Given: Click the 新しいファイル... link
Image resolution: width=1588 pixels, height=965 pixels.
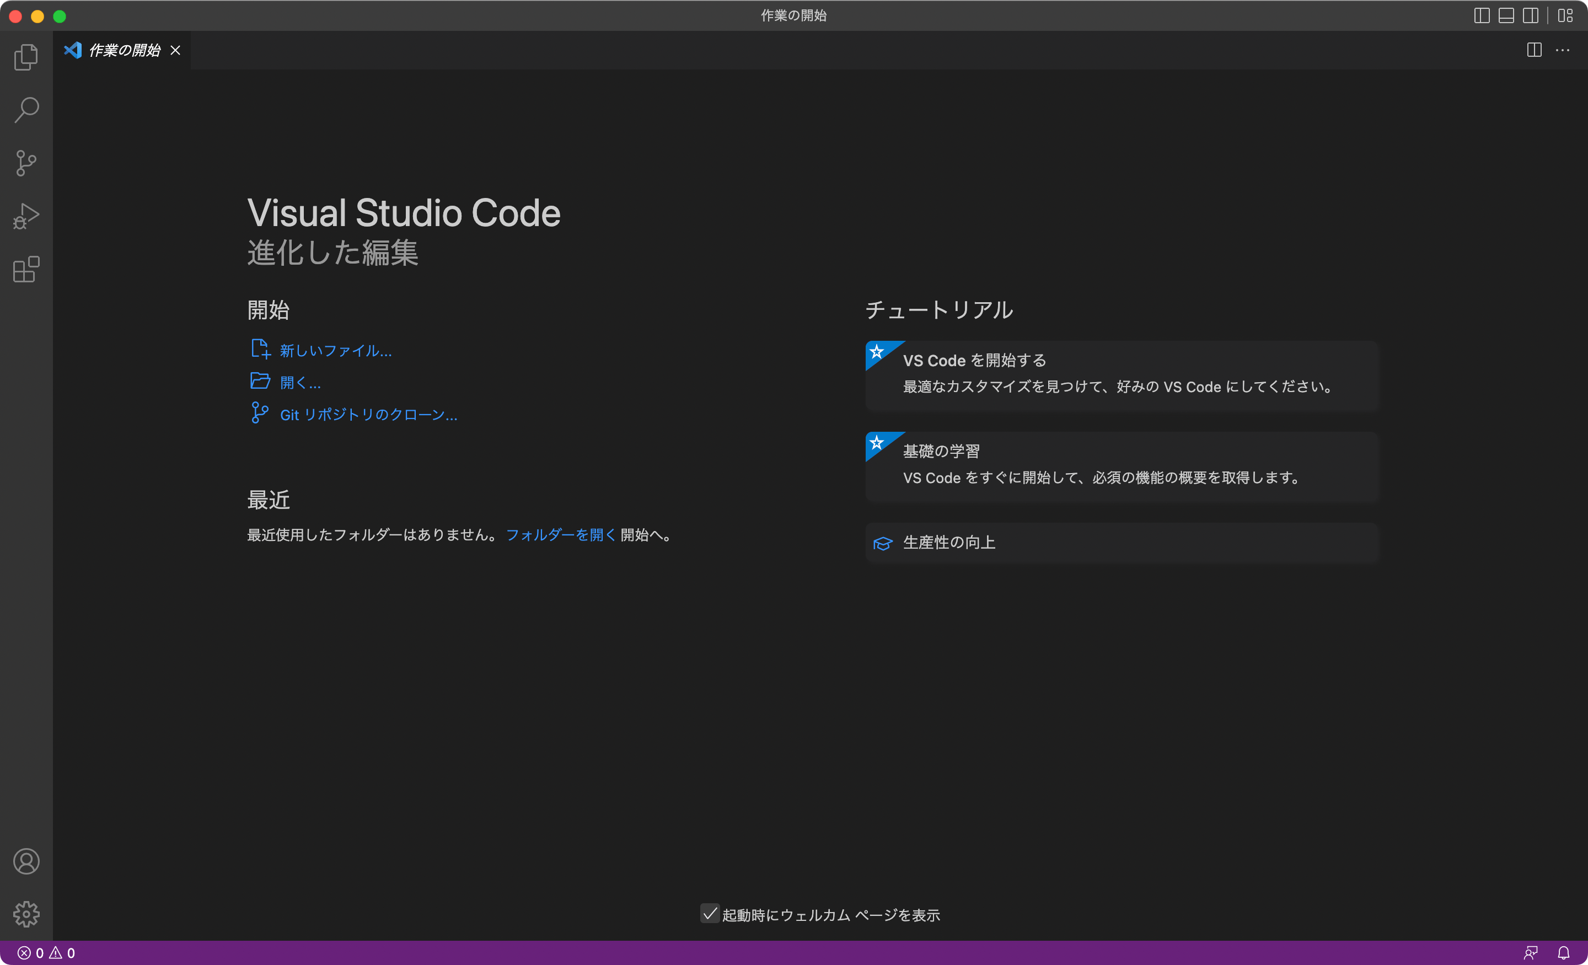Looking at the screenshot, I should coord(335,351).
